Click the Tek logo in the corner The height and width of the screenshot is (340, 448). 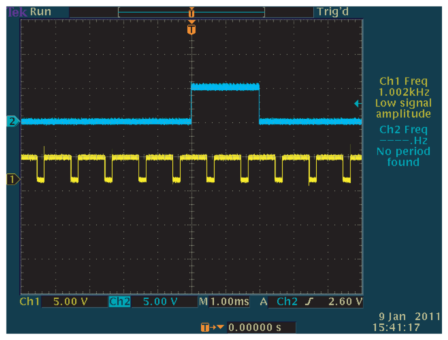17,11
